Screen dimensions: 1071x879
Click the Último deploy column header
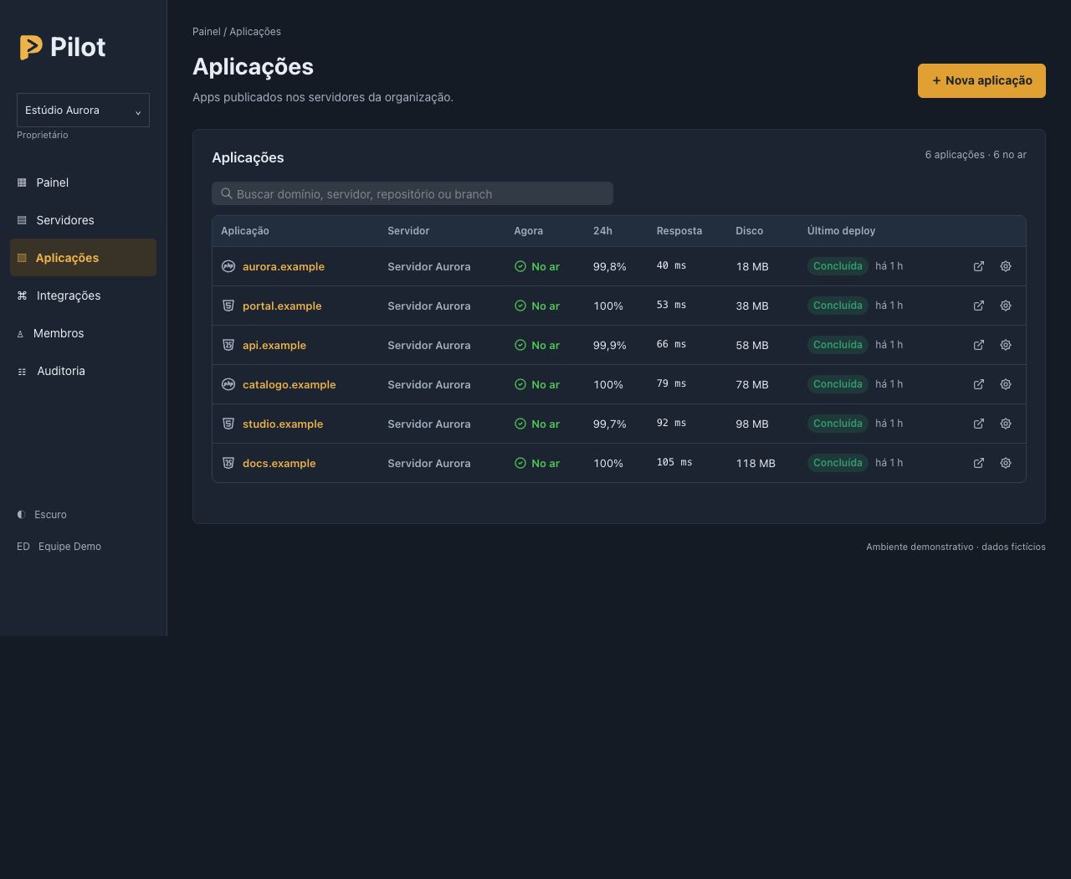tap(841, 231)
